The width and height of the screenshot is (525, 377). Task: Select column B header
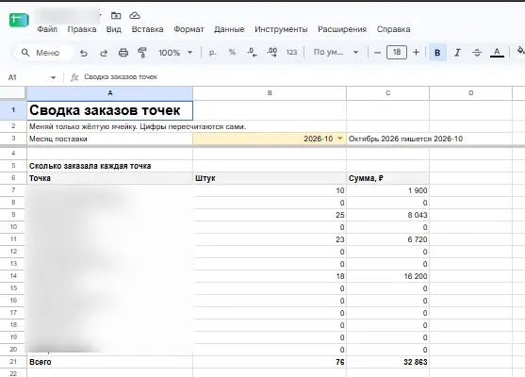270,93
